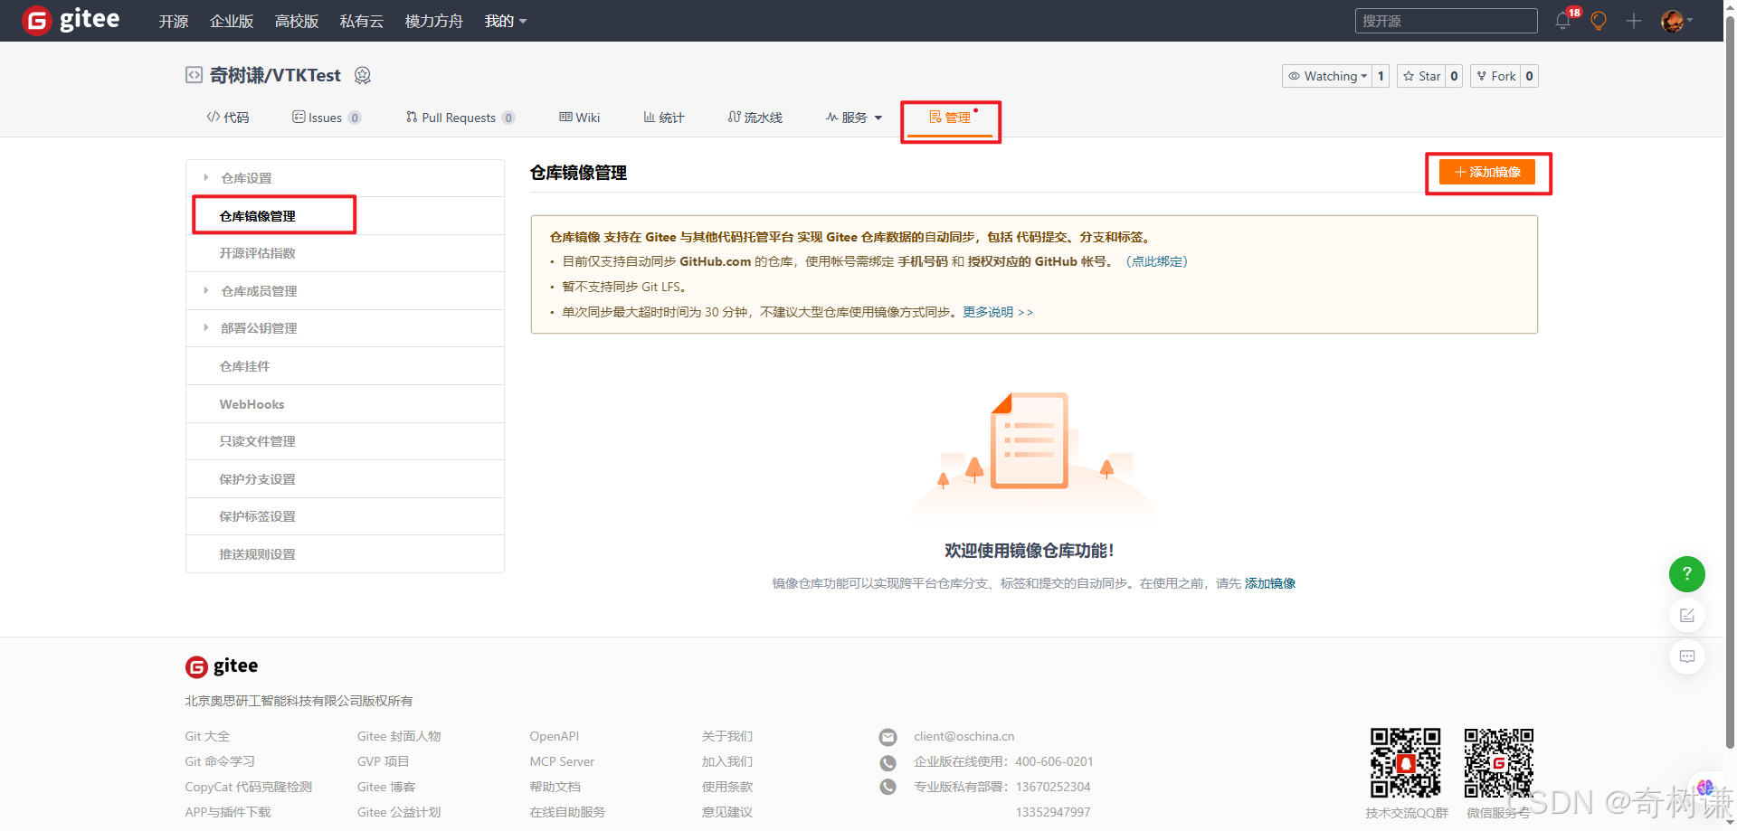This screenshot has height=831, width=1737.
Task: Focus the 搜开源 search field
Action: click(x=1446, y=21)
